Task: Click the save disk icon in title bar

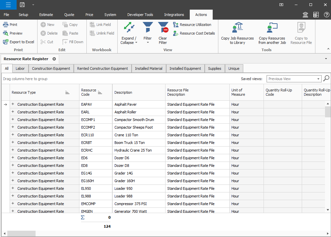Action: click(x=22, y=5)
